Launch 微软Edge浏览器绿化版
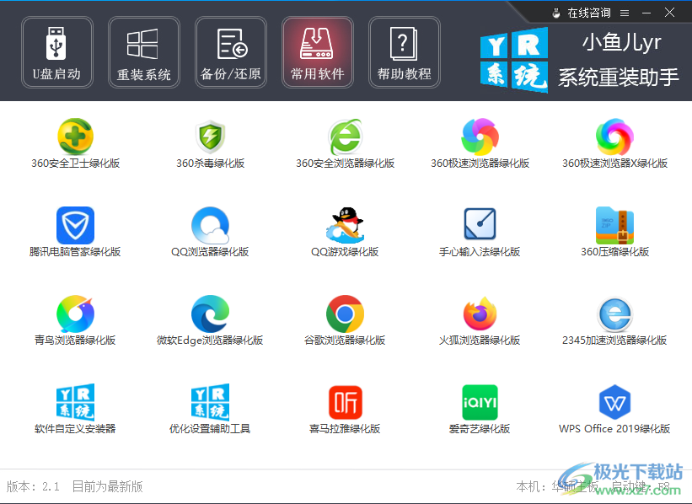This screenshot has width=692, height=504. coord(210,320)
